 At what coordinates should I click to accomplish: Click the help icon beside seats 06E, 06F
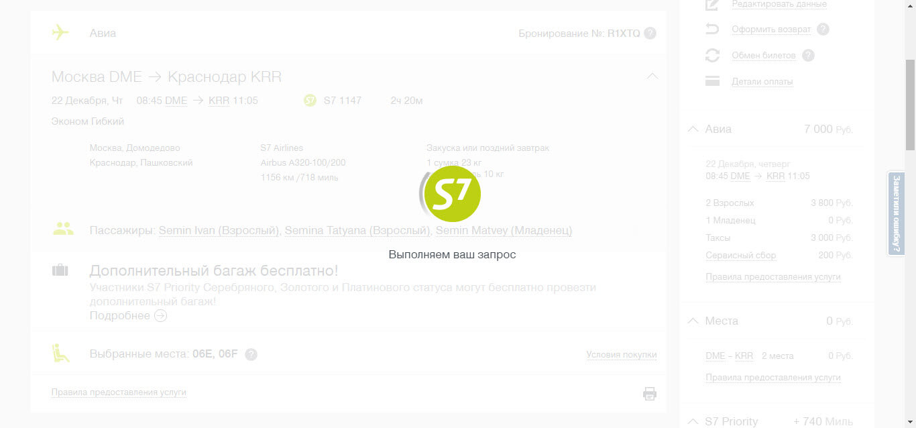pyautogui.click(x=251, y=354)
